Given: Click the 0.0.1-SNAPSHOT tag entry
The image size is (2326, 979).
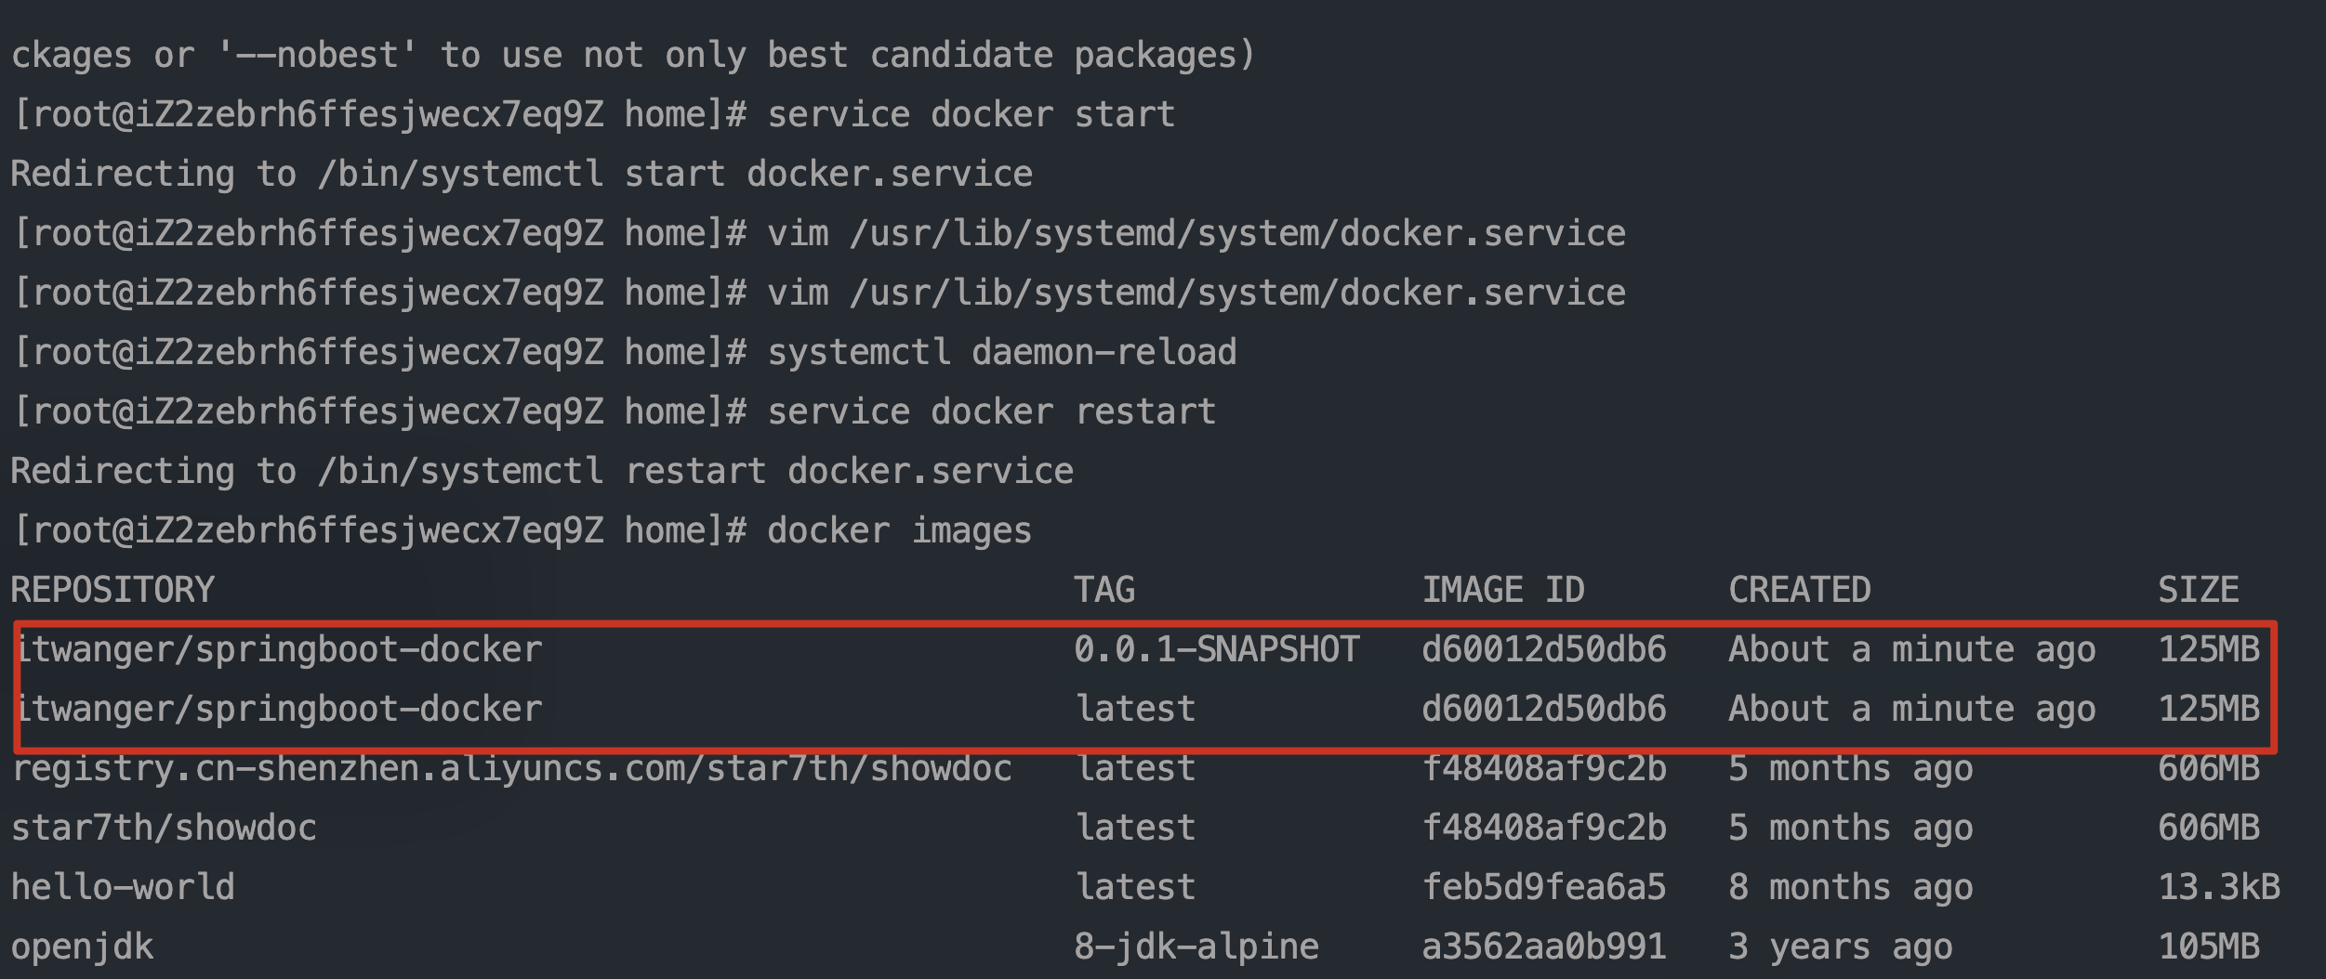Looking at the screenshot, I should point(1217,649).
